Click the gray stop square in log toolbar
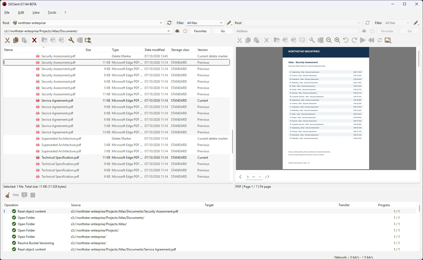Screen dimensions: 423x260 (33, 195)
